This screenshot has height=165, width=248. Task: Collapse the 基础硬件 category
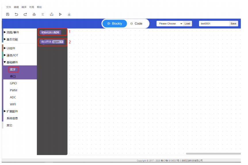(x=20, y=62)
